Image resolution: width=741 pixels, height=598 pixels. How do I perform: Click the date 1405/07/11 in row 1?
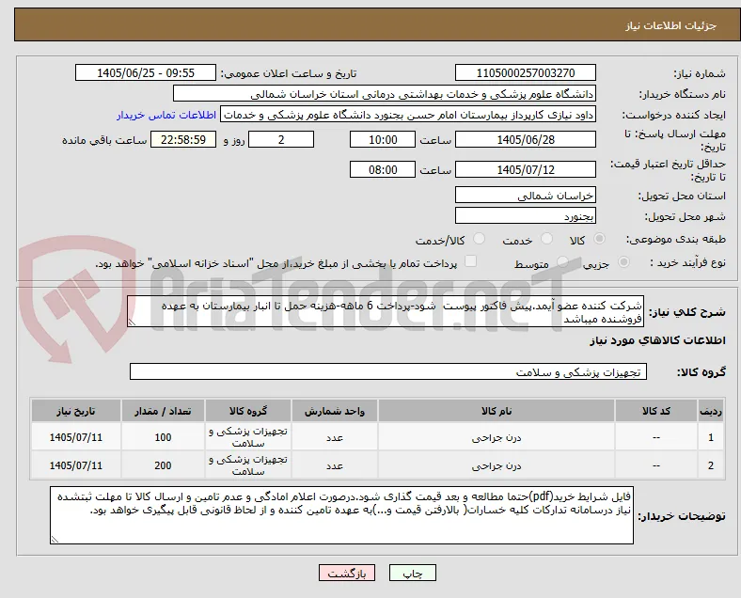coord(76,437)
